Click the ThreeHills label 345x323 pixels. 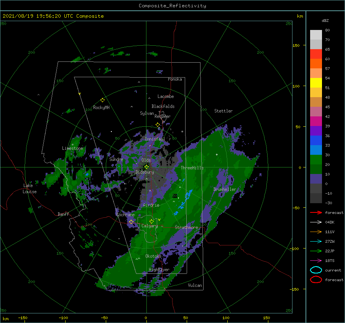[192, 168]
